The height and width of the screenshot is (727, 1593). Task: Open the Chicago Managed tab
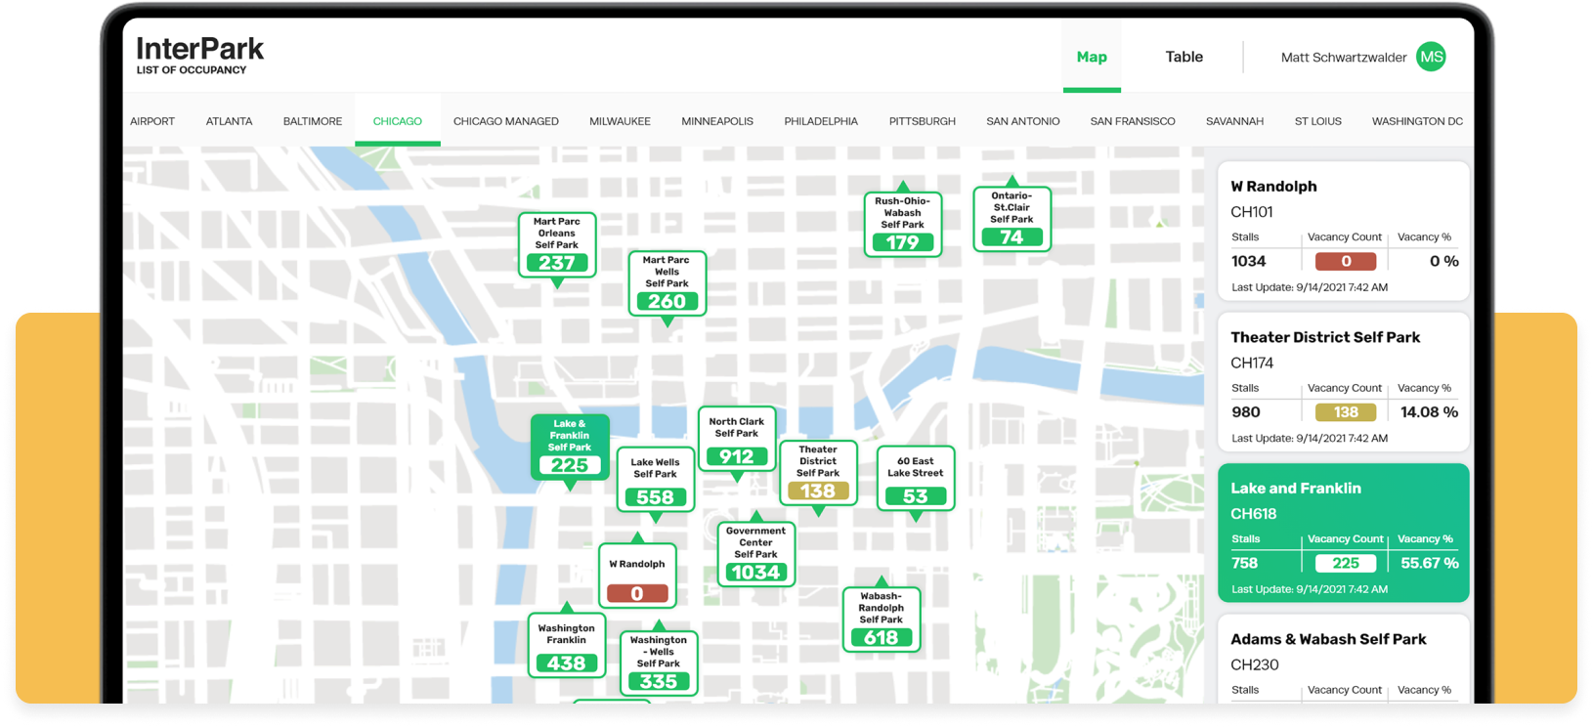click(505, 121)
